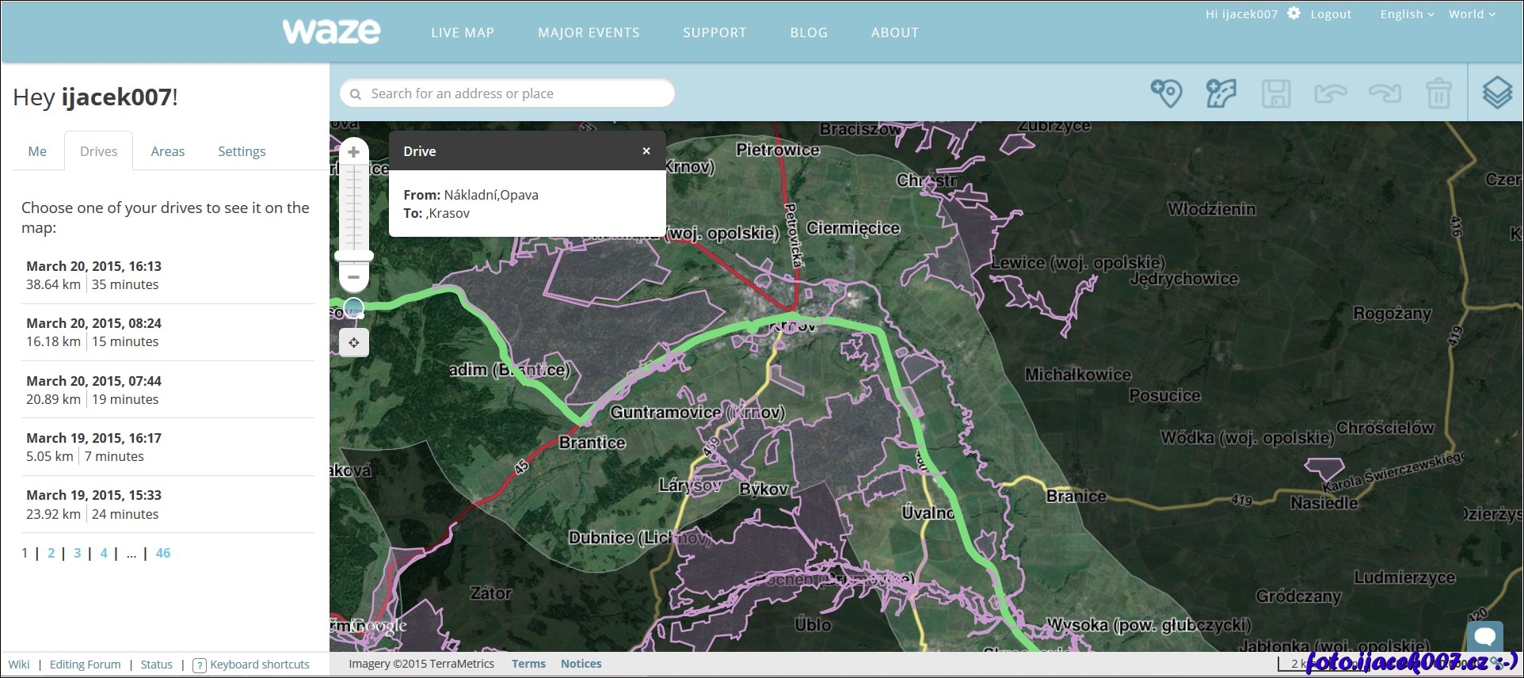Viewport: 1524px width, 678px height.
Task: Select the March 20, 2015, 08:24 drive
Action: [93, 332]
